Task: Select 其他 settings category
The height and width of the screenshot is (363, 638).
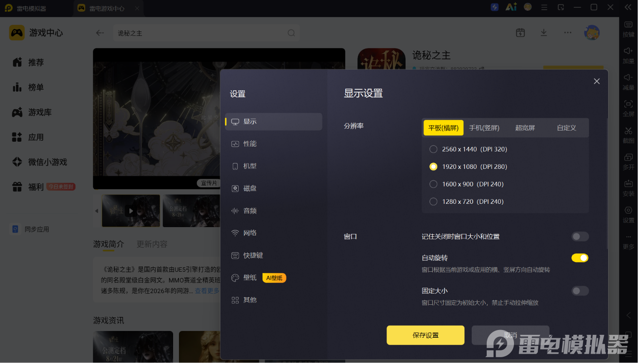Action: pyautogui.click(x=274, y=300)
